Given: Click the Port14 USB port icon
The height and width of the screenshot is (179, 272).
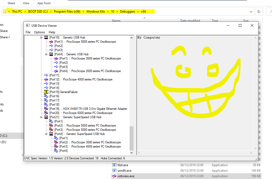Looking at the screenshot, I should (46, 88).
